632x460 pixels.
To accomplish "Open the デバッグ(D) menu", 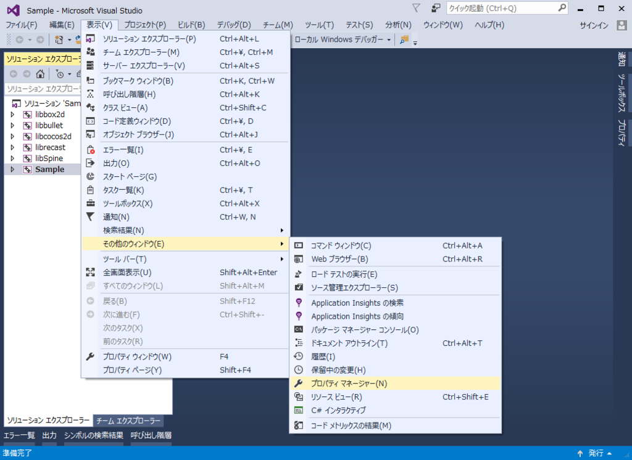I will tap(234, 25).
